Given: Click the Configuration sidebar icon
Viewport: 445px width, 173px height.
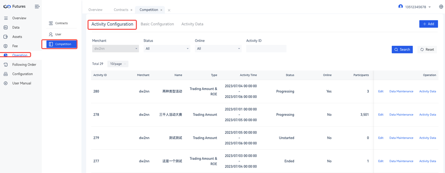Looking at the screenshot, I should pos(6,74).
